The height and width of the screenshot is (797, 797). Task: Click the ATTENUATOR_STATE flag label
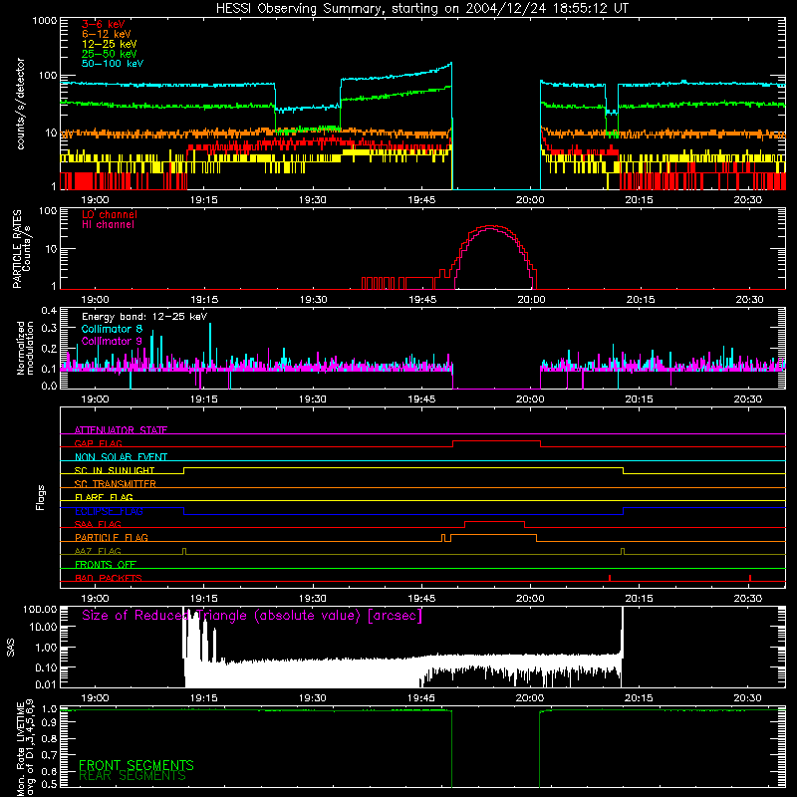point(121,430)
